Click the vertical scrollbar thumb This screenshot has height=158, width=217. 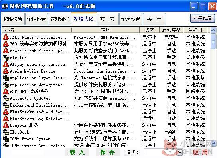coord(213,41)
